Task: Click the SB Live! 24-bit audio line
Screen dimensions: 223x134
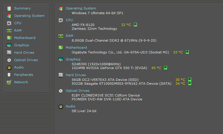Action: [84, 111]
